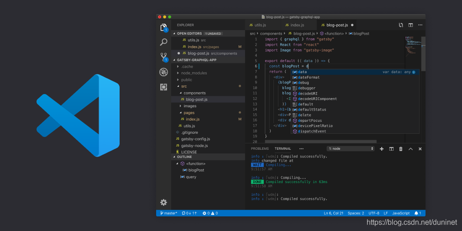Expand the public folder
462x231 pixels.
click(x=208, y=80)
